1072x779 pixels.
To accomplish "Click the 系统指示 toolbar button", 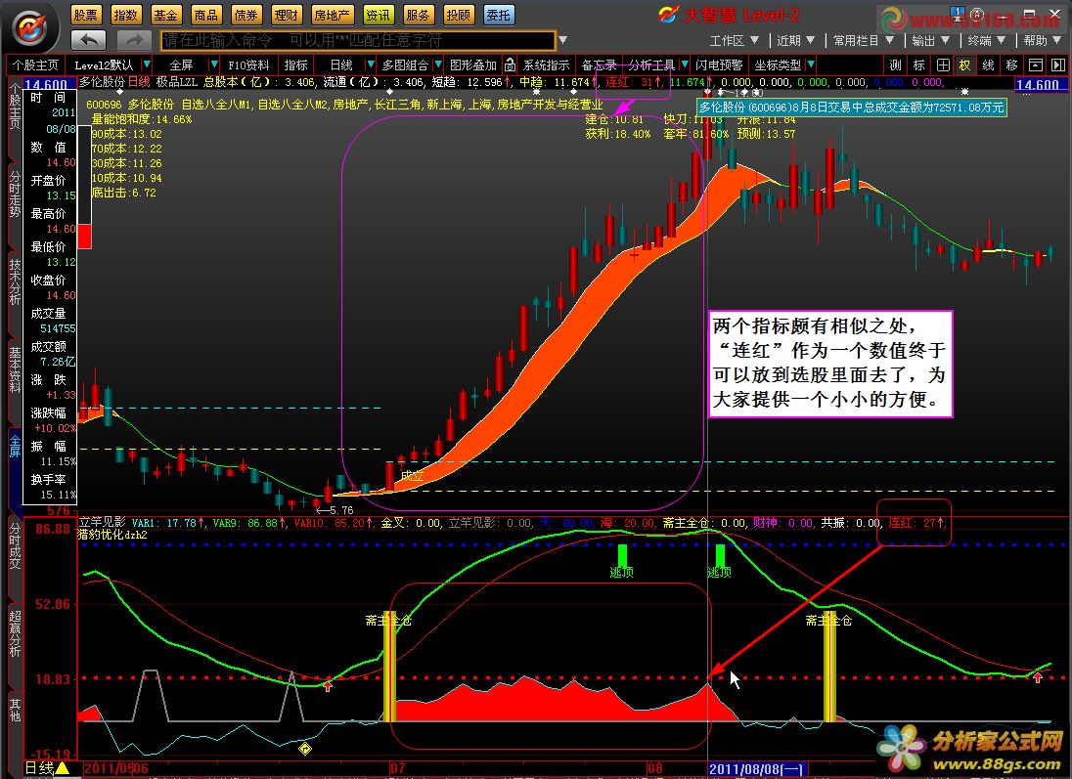I will pos(546,65).
